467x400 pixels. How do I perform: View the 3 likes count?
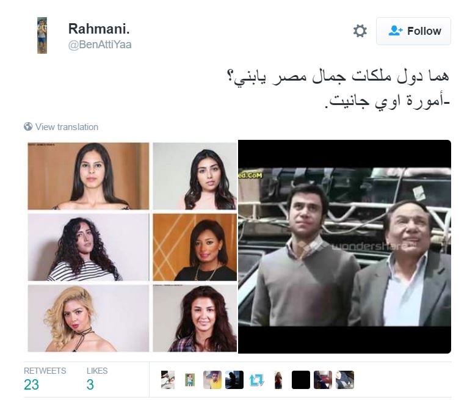tap(90, 385)
